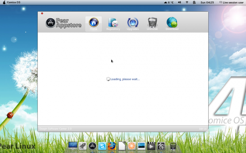This screenshot has height=153, width=246.
Task: Open the system tools icon in dock
Action: coord(161,146)
